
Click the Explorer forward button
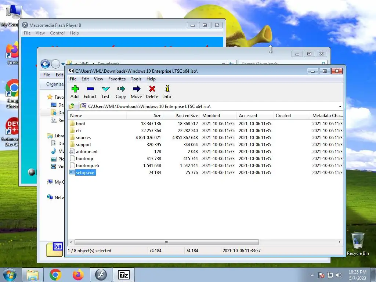(56, 64)
